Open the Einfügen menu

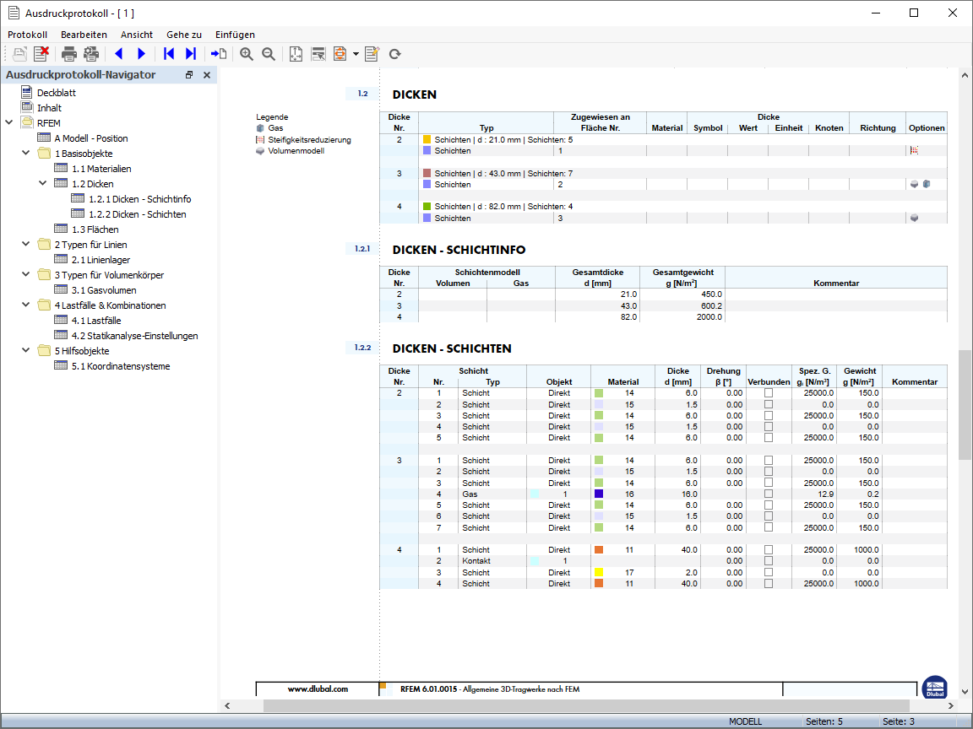[x=235, y=35]
